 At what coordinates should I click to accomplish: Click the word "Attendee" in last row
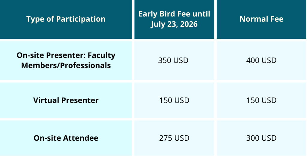click(80, 138)
